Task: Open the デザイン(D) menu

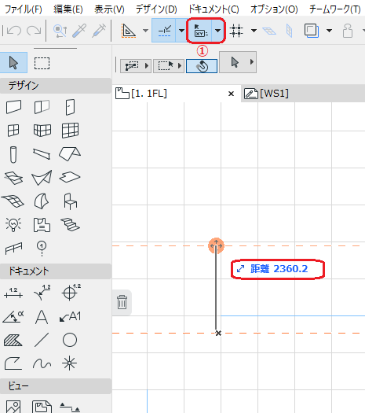Action: pos(156,9)
